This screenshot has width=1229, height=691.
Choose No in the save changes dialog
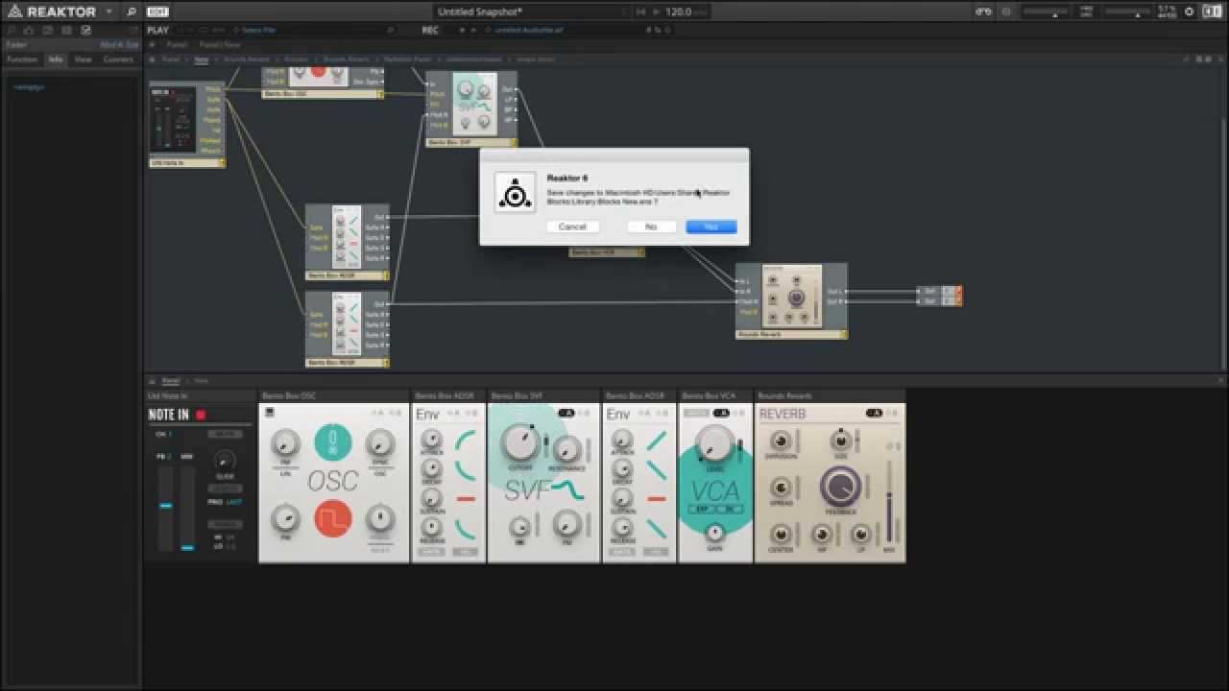(651, 226)
